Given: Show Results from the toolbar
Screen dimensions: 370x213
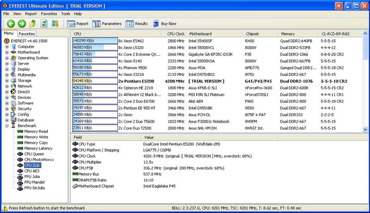Looking at the screenshot, I should coord(136,24).
